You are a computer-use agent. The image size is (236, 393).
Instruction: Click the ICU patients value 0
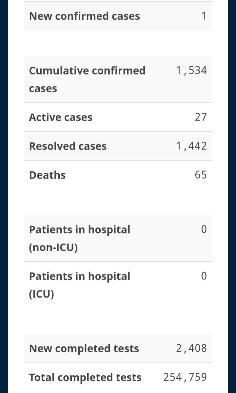pyautogui.click(x=204, y=276)
